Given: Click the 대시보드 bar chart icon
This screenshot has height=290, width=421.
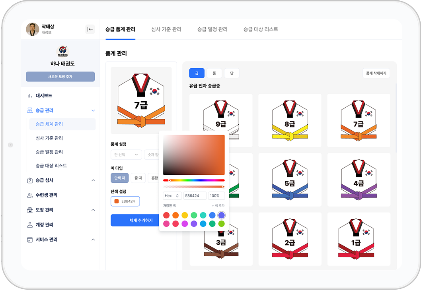Looking at the screenshot, I should [29, 96].
